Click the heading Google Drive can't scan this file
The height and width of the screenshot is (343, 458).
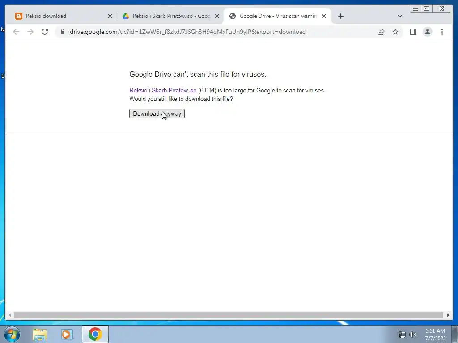pyautogui.click(x=198, y=75)
